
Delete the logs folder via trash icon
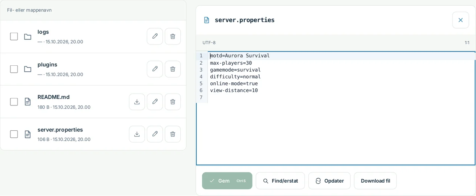(x=173, y=36)
